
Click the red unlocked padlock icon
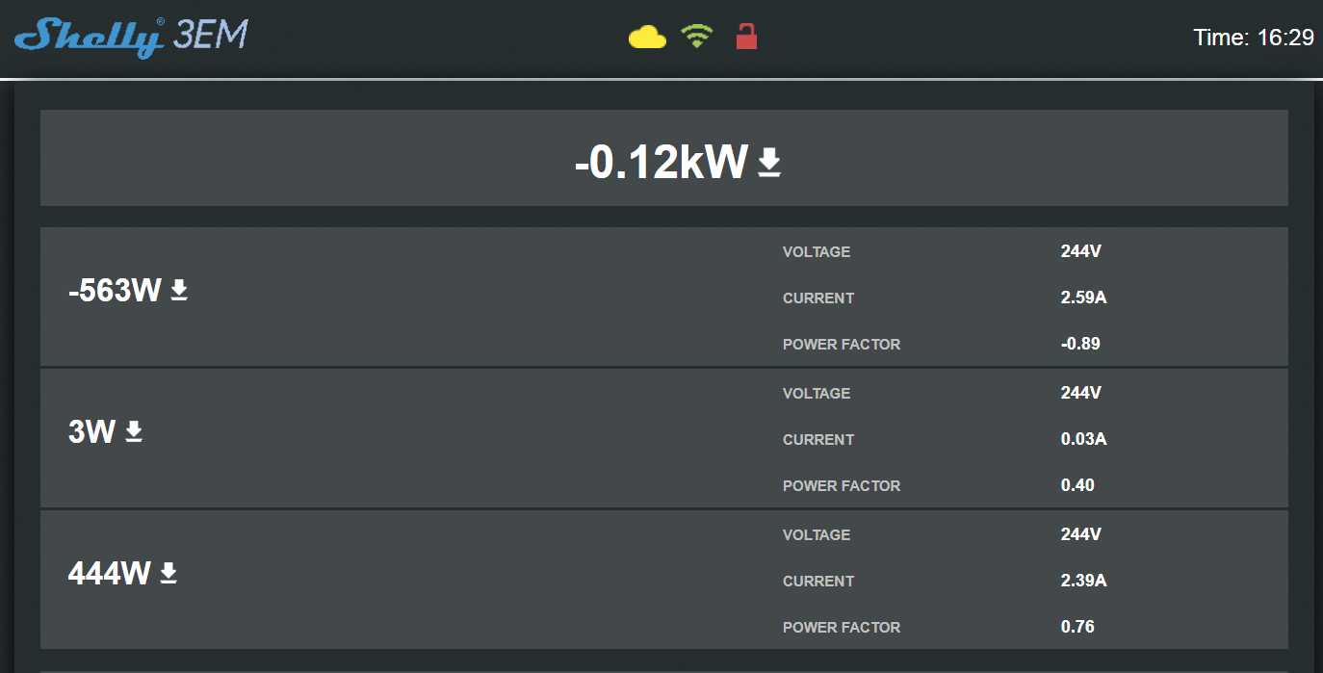(746, 37)
